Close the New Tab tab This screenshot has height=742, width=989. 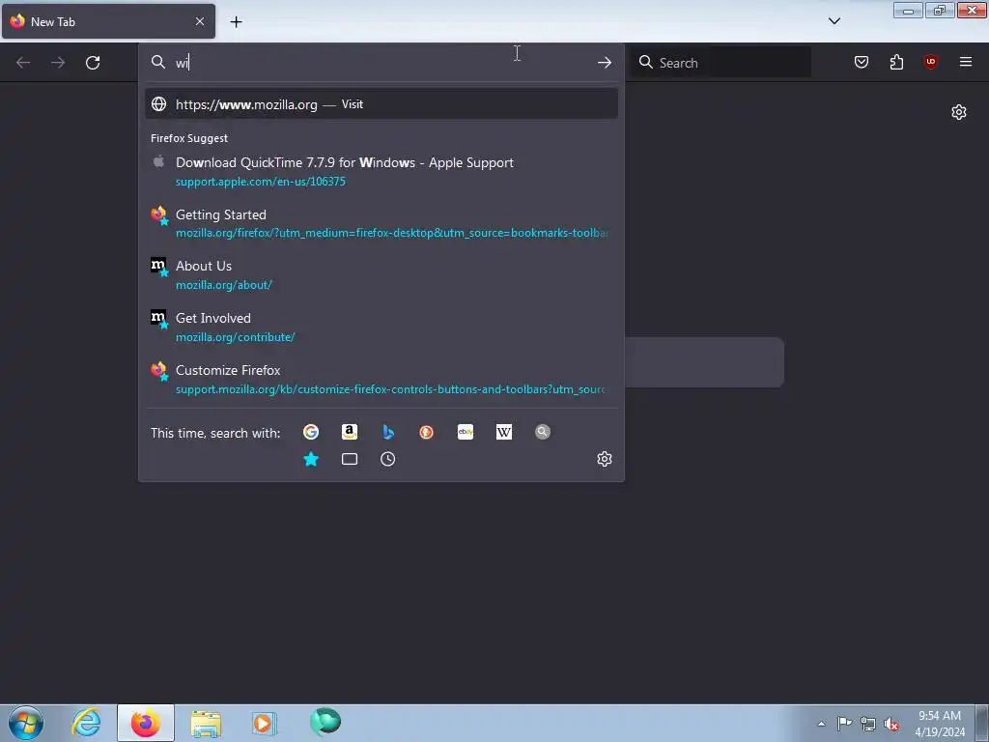point(200,21)
